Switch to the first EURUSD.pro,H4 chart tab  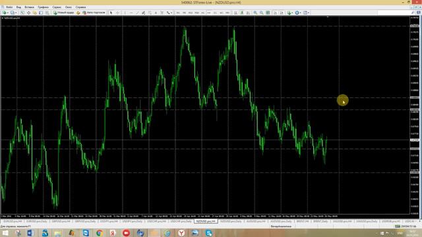(13, 221)
